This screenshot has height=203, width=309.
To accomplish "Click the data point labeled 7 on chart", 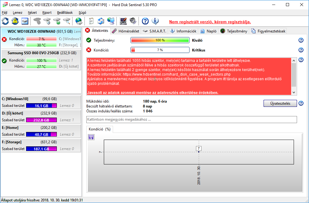I will (x=199, y=152).
